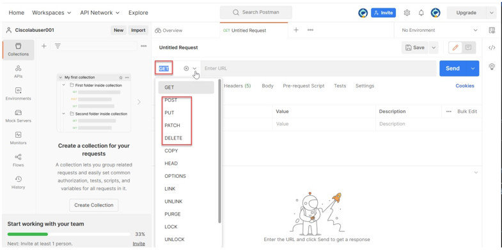Click the blue Send button
The height and width of the screenshot is (250, 502).
point(453,68)
